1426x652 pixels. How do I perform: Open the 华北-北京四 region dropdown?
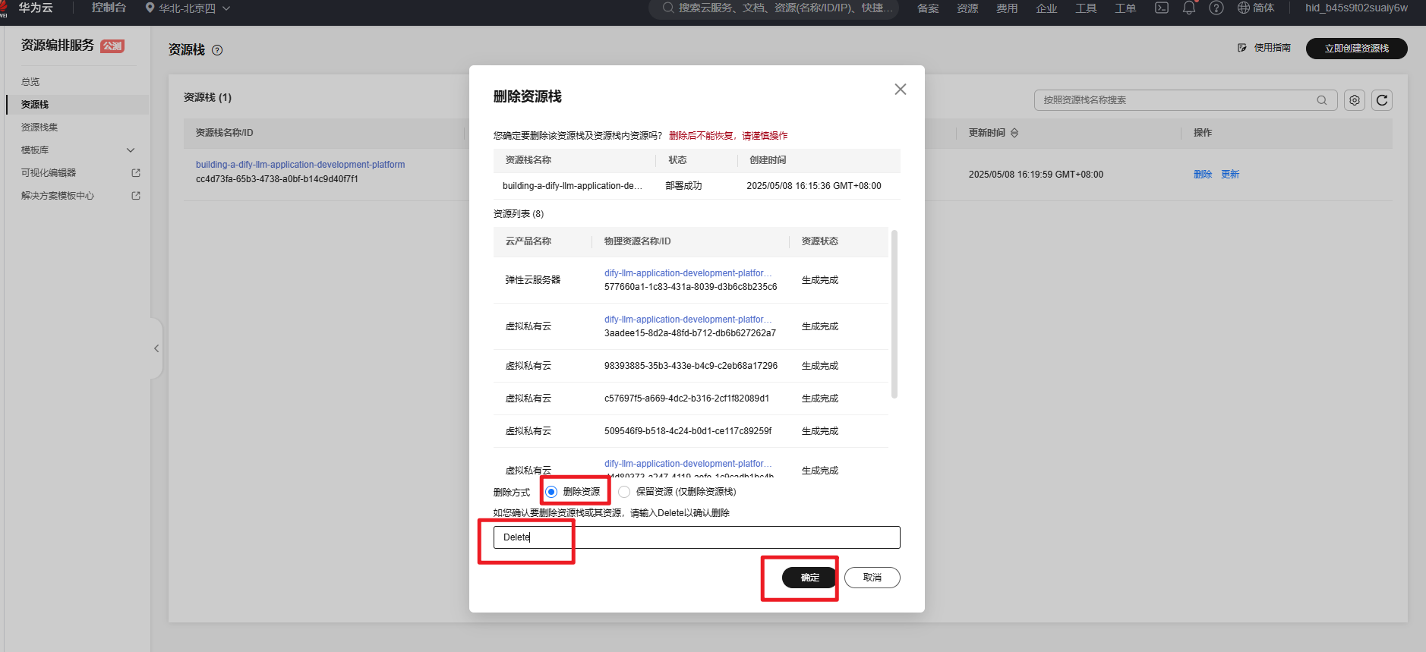click(x=188, y=8)
